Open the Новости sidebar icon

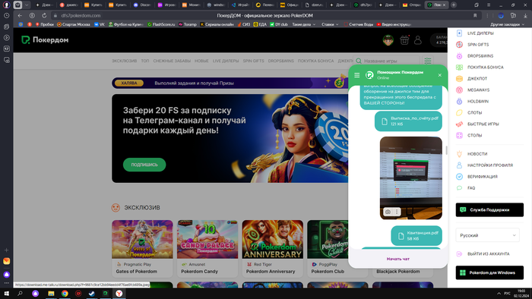(x=459, y=154)
